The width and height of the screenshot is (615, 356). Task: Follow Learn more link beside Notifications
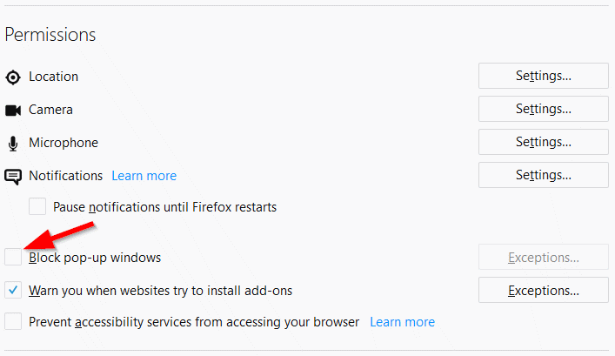144,176
